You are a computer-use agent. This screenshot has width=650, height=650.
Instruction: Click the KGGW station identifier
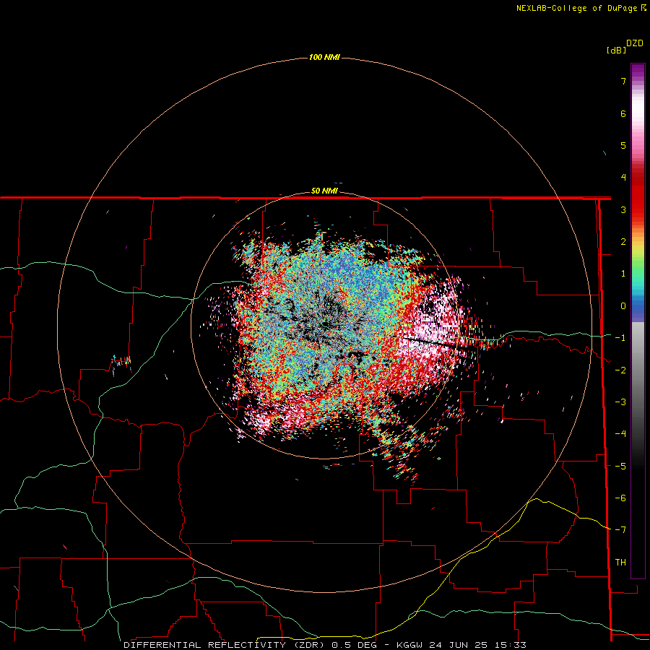point(410,645)
